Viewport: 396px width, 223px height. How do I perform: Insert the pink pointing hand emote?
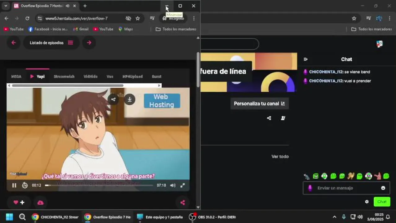pyautogui.click(x=377, y=176)
